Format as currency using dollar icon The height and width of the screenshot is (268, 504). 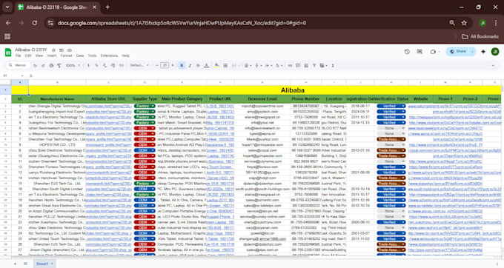(88, 65)
